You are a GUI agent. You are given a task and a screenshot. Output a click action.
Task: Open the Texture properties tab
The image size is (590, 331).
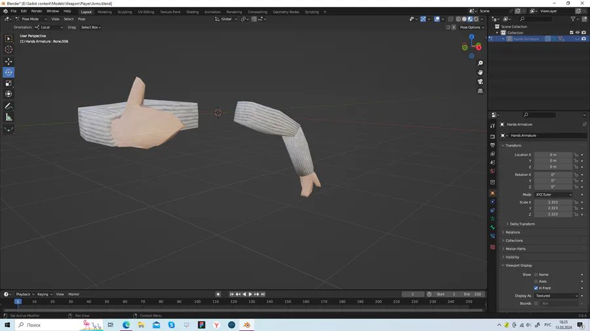(492, 247)
